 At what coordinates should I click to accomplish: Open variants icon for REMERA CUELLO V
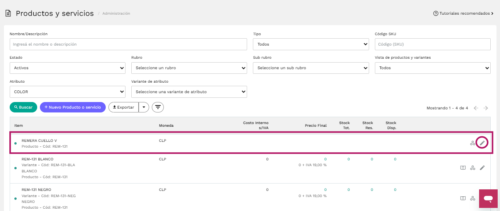[473, 143]
